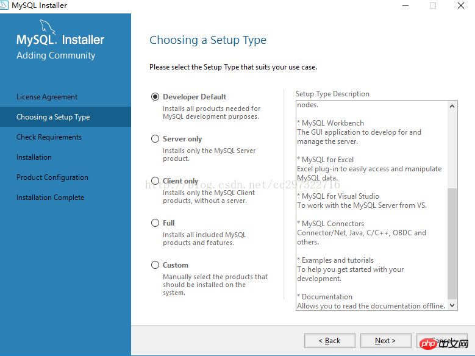Pick the Full setup type
The height and width of the screenshot is (356, 475).
(155, 223)
